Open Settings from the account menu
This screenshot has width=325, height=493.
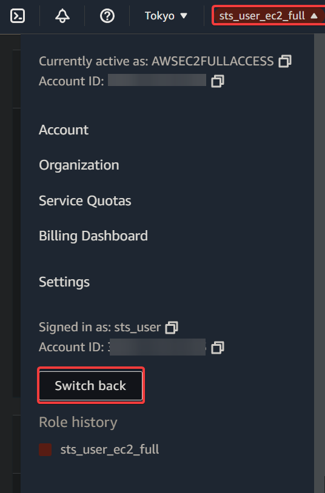click(x=64, y=282)
